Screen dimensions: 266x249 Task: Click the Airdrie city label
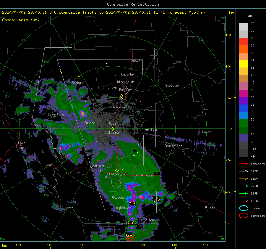click(x=116, y=158)
